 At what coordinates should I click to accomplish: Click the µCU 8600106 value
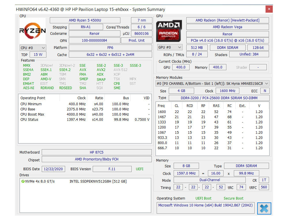[x=142, y=34]
